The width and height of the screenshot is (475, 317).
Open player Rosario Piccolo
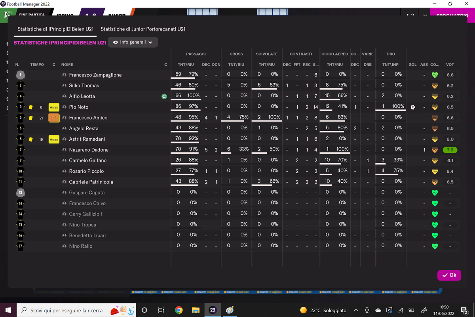(86, 171)
